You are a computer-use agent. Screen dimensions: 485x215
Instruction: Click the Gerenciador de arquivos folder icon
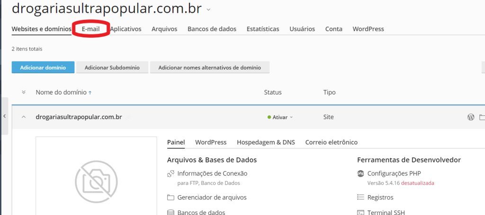point(171,198)
